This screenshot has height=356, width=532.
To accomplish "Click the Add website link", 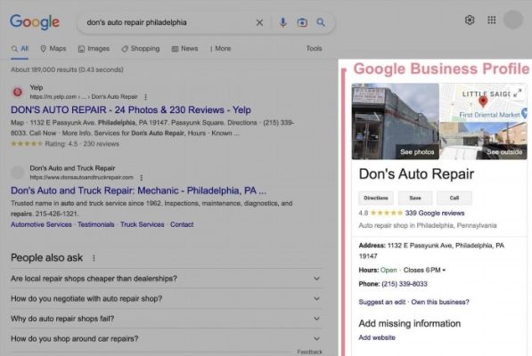I will tap(377, 337).
